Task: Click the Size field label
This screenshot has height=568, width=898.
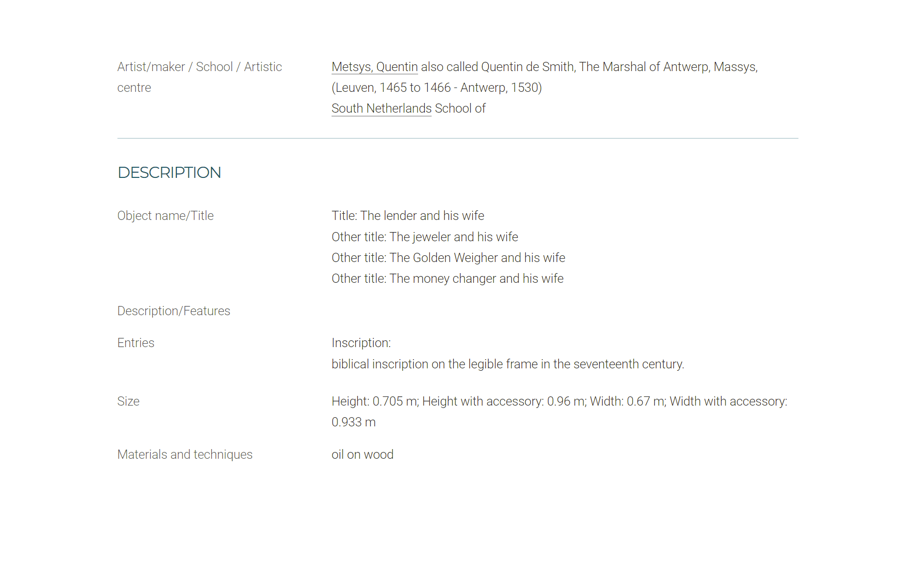Action: point(128,401)
